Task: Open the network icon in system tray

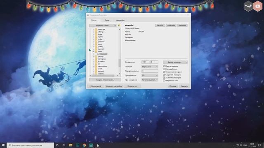Action: pyautogui.click(x=238, y=145)
